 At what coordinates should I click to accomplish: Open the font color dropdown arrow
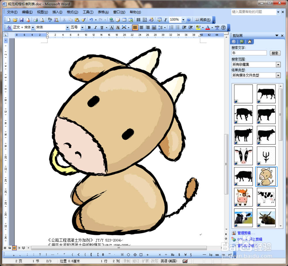(x=212, y=27)
